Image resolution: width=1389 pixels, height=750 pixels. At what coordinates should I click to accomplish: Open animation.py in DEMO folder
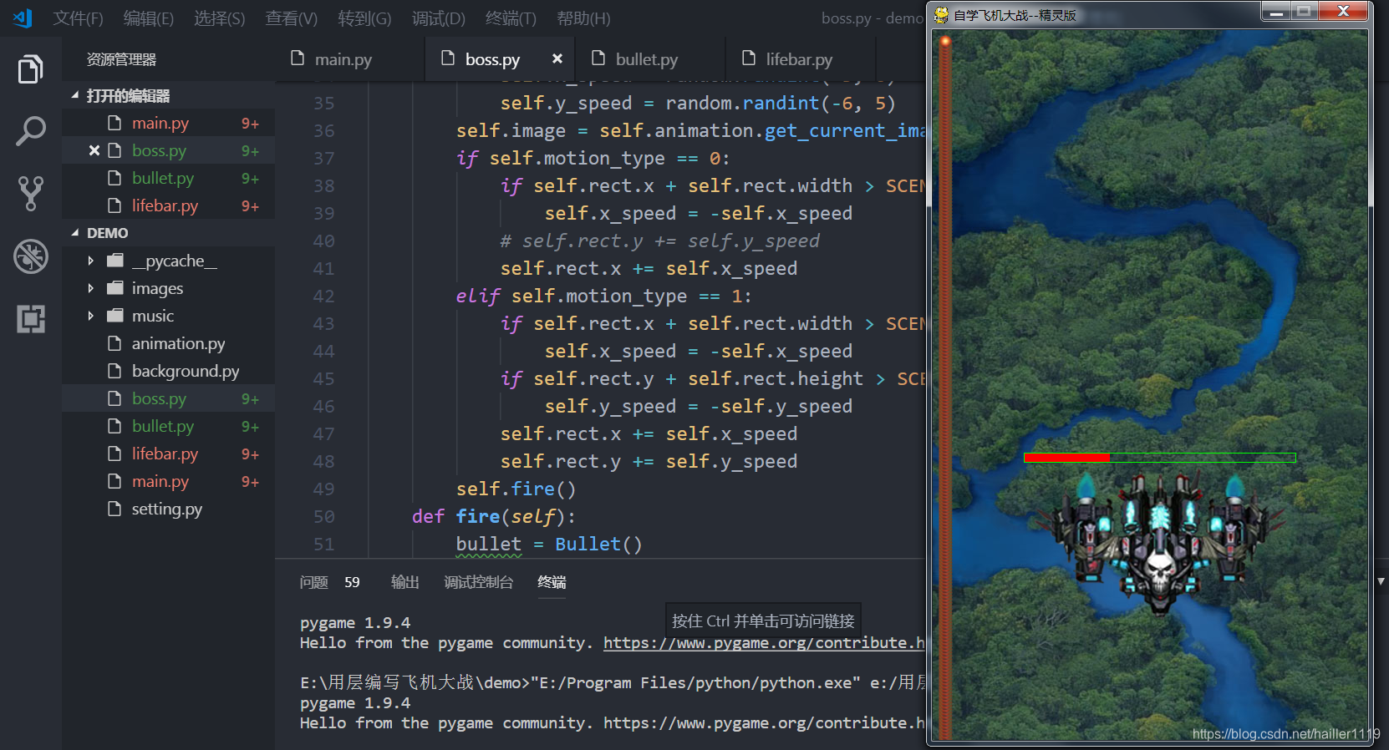(x=168, y=343)
